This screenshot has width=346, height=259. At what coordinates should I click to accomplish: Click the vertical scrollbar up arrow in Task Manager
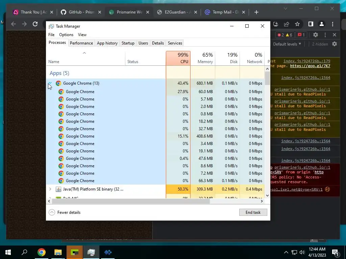267,69
